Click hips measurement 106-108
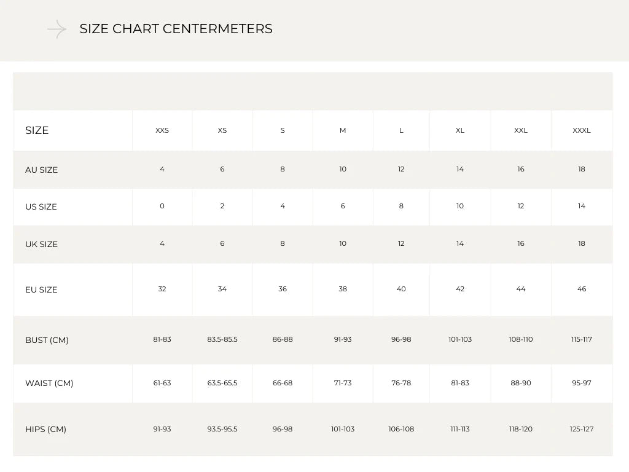This screenshot has width=629, height=472. click(401, 429)
